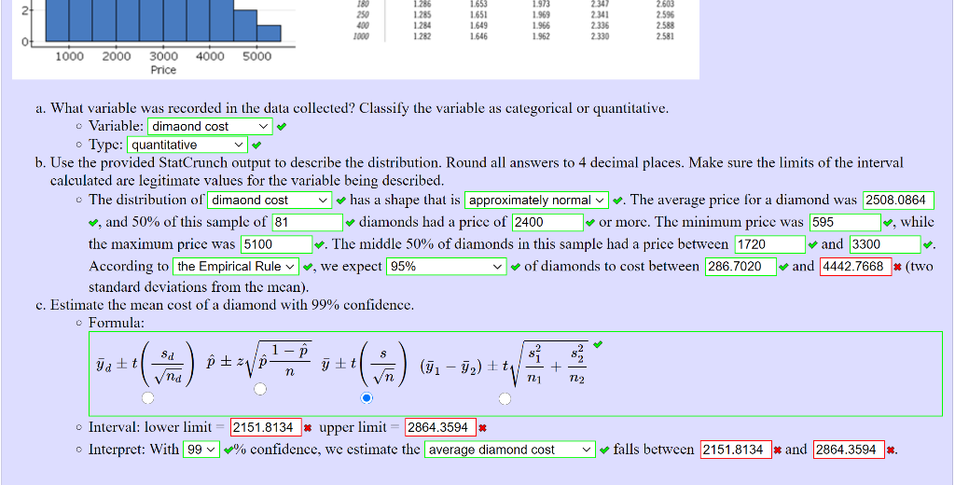The height and width of the screenshot is (485, 955).
Task: Select the one-sample mean formula radio button
Action: point(366,398)
